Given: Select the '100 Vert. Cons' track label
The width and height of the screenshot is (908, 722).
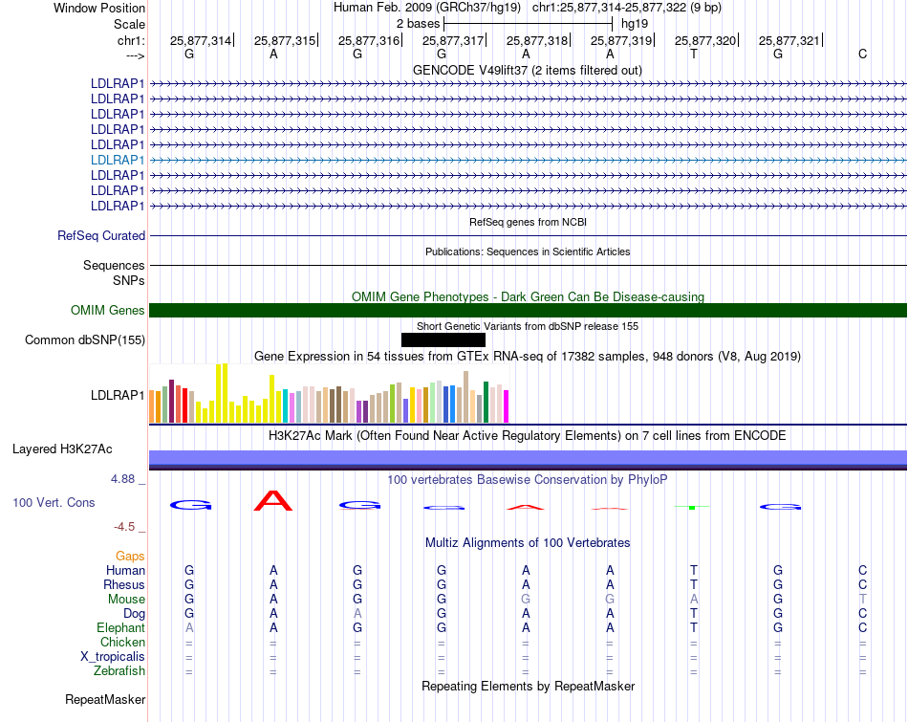Looking at the screenshot, I should click(54, 502).
